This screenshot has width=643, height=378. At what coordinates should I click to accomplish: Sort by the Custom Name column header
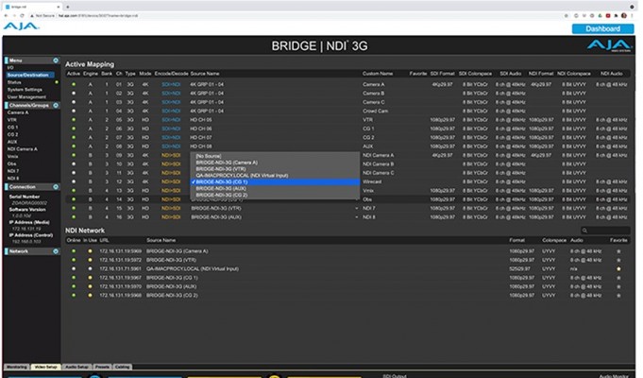pyautogui.click(x=378, y=74)
